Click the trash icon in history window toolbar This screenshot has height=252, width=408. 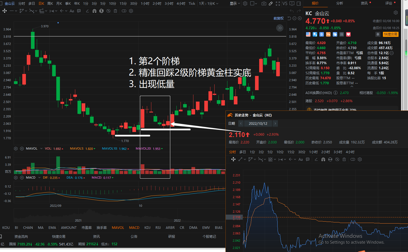point(344,159)
